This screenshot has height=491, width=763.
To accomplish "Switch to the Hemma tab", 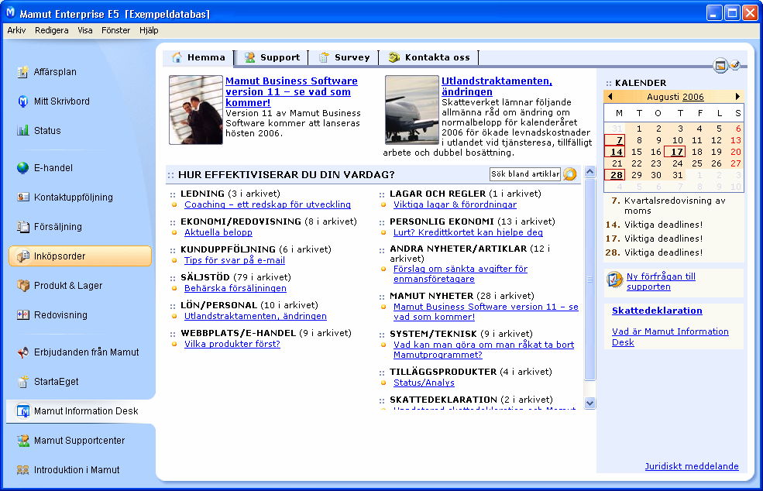I will [198, 57].
